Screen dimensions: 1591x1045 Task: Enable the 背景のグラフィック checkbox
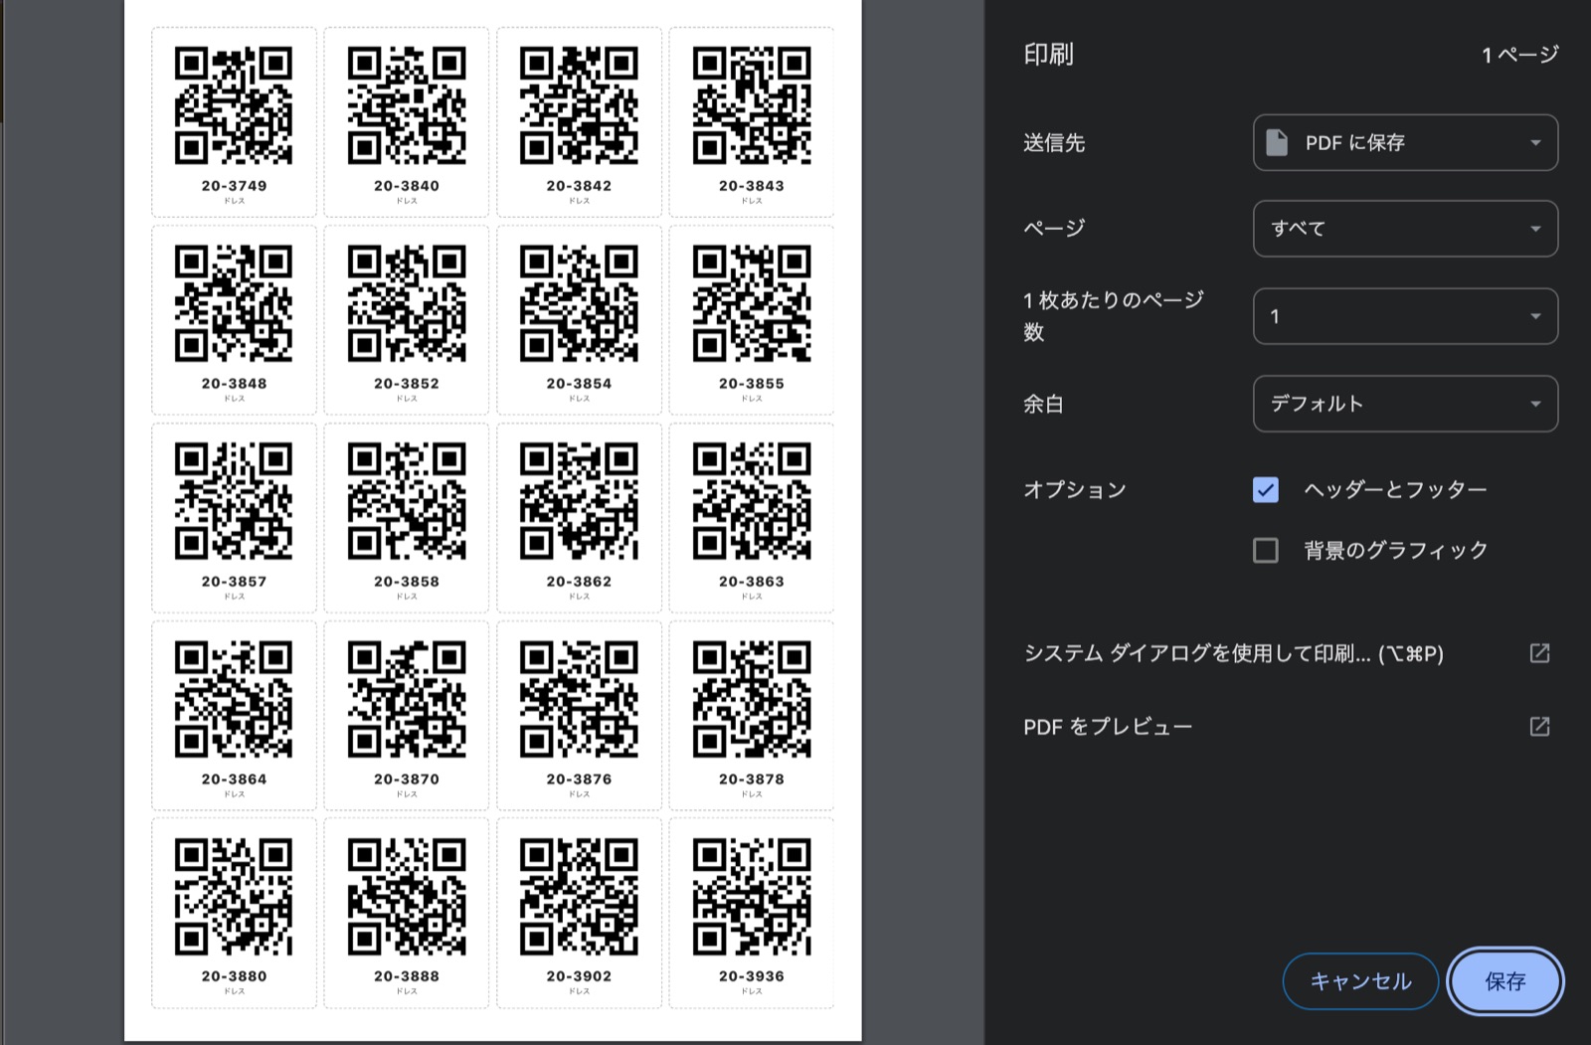coord(1266,550)
